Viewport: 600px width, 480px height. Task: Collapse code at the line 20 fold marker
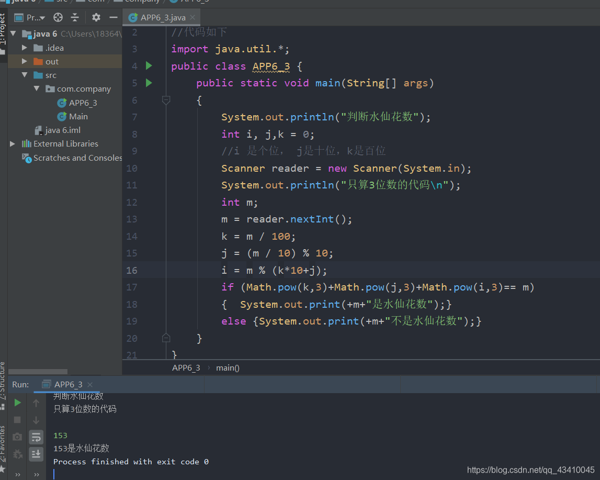coord(166,338)
